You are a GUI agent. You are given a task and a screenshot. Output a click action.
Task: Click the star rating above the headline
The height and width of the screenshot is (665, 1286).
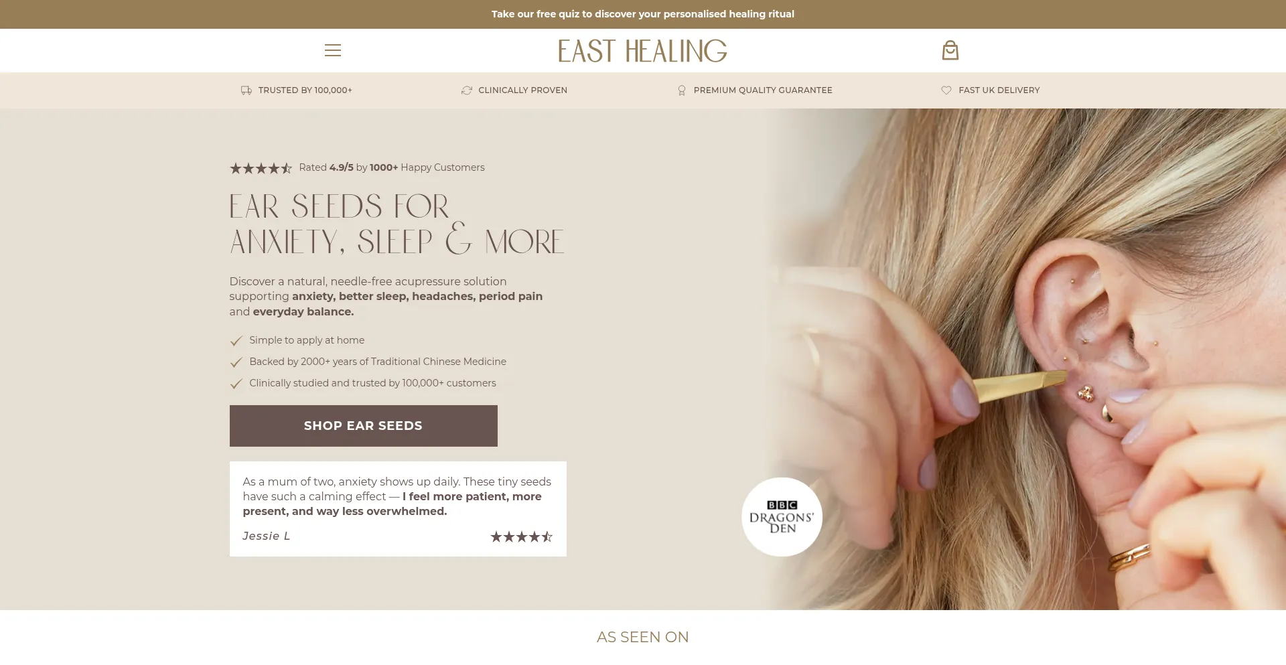[x=261, y=168]
